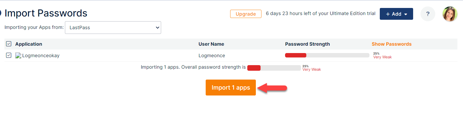This screenshot has width=463, height=117.
Task: Click the Logmeonce user name cell
Action: 212,55
